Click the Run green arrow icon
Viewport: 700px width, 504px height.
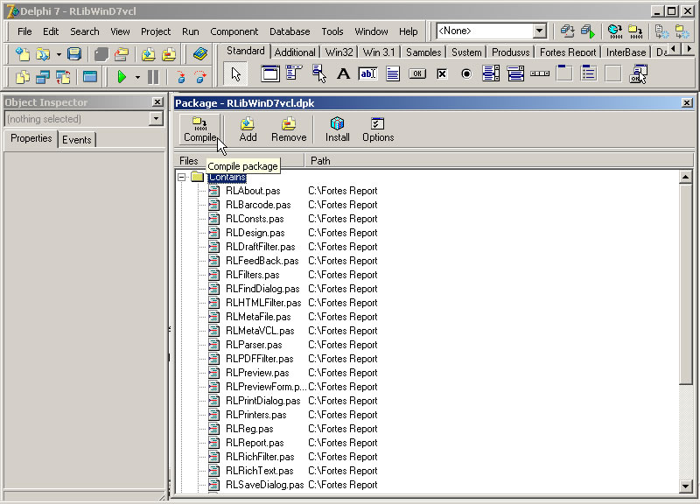tap(122, 76)
